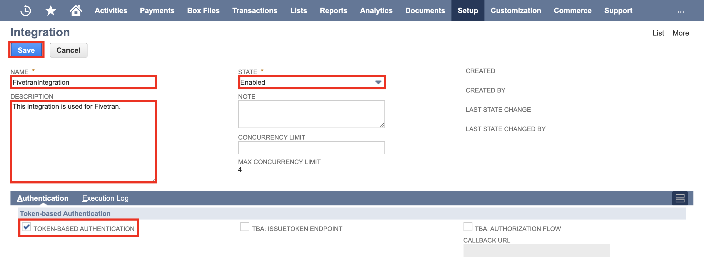706x265 pixels.
Task: Open the Customization menu
Action: point(516,10)
